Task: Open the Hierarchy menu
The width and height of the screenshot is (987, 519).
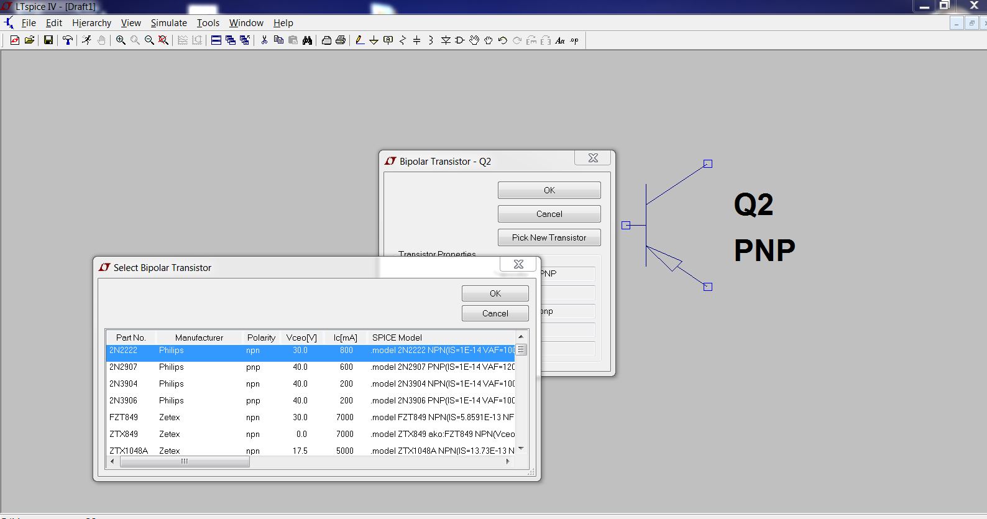Action: coord(91,23)
